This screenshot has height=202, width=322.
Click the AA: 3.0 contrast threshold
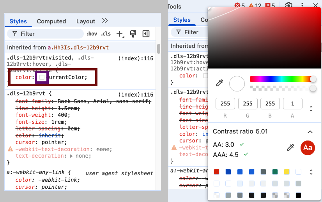click(223, 144)
